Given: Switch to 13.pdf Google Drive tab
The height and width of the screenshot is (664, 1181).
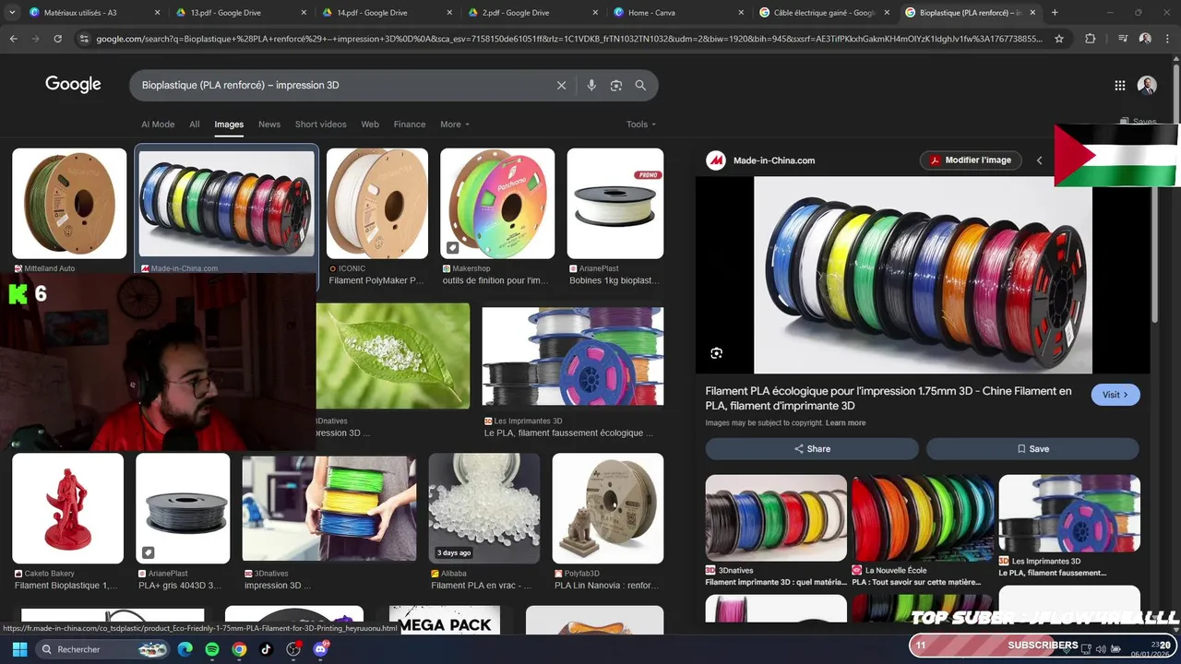Looking at the screenshot, I should point(242,13).
